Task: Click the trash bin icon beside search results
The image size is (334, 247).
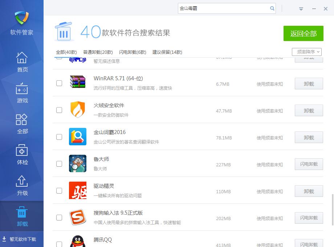Action: pyautogui.click(x=64, y=32)
